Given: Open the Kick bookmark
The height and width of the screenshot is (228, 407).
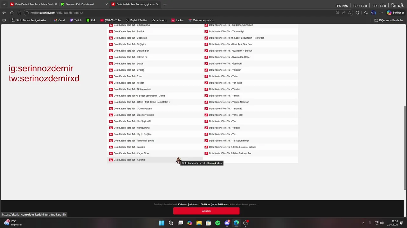Looking at the screenshot, I should pos(91,20).
